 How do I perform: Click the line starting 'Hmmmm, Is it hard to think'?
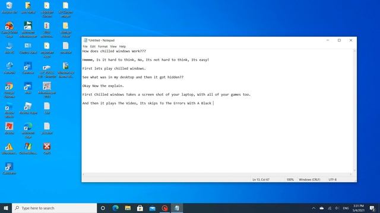point(145,60)
